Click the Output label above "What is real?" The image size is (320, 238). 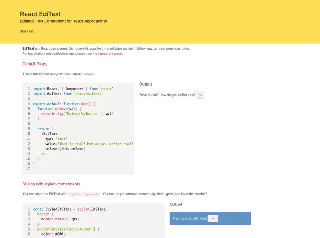click(x=146, y=84)
